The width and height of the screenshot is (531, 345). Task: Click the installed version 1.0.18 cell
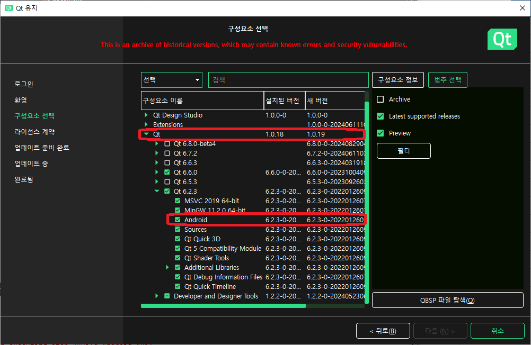click(275, 134)
